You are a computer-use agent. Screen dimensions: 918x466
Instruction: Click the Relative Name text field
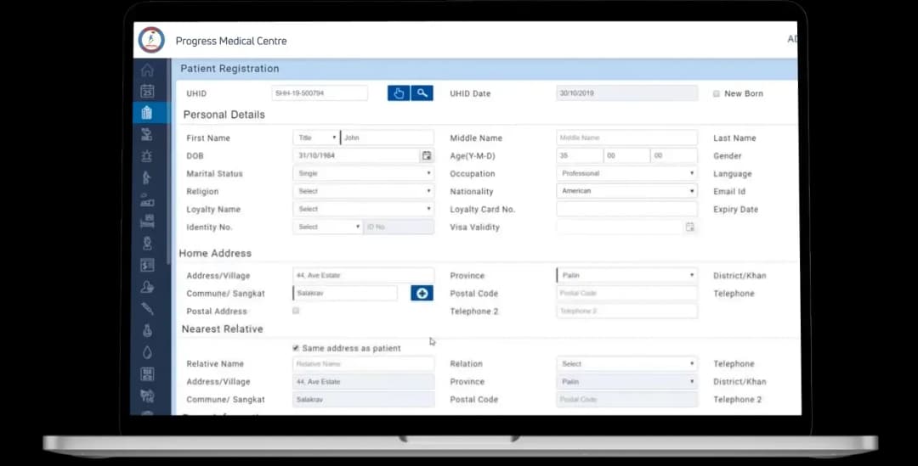[363, 364]
